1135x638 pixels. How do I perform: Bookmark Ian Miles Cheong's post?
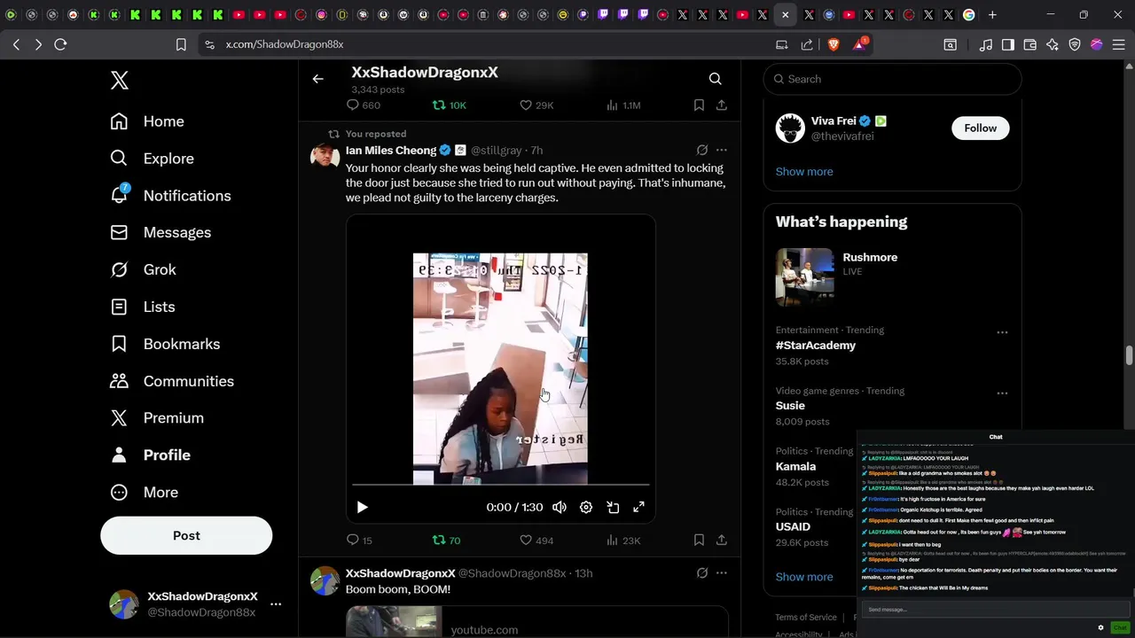(x=699, y=540)
